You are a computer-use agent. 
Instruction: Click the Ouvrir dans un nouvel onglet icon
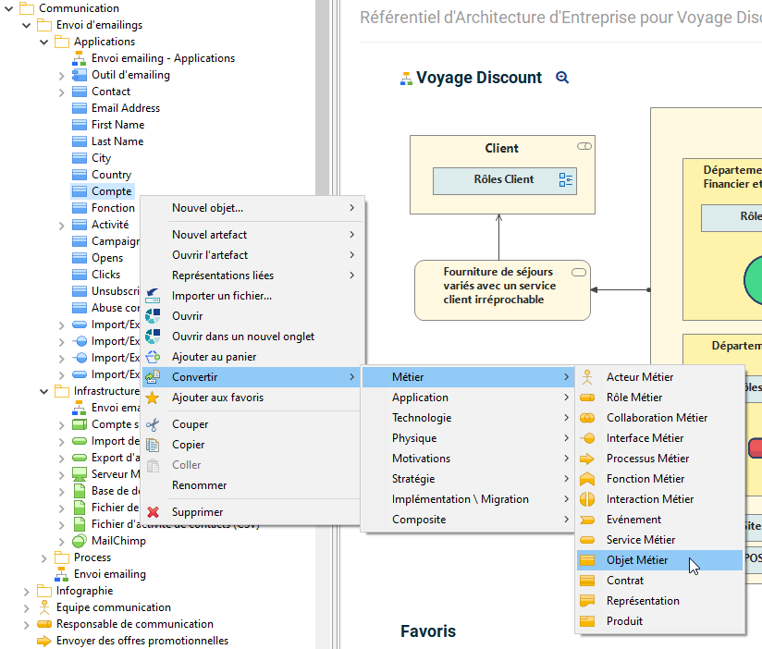point(153,337)
